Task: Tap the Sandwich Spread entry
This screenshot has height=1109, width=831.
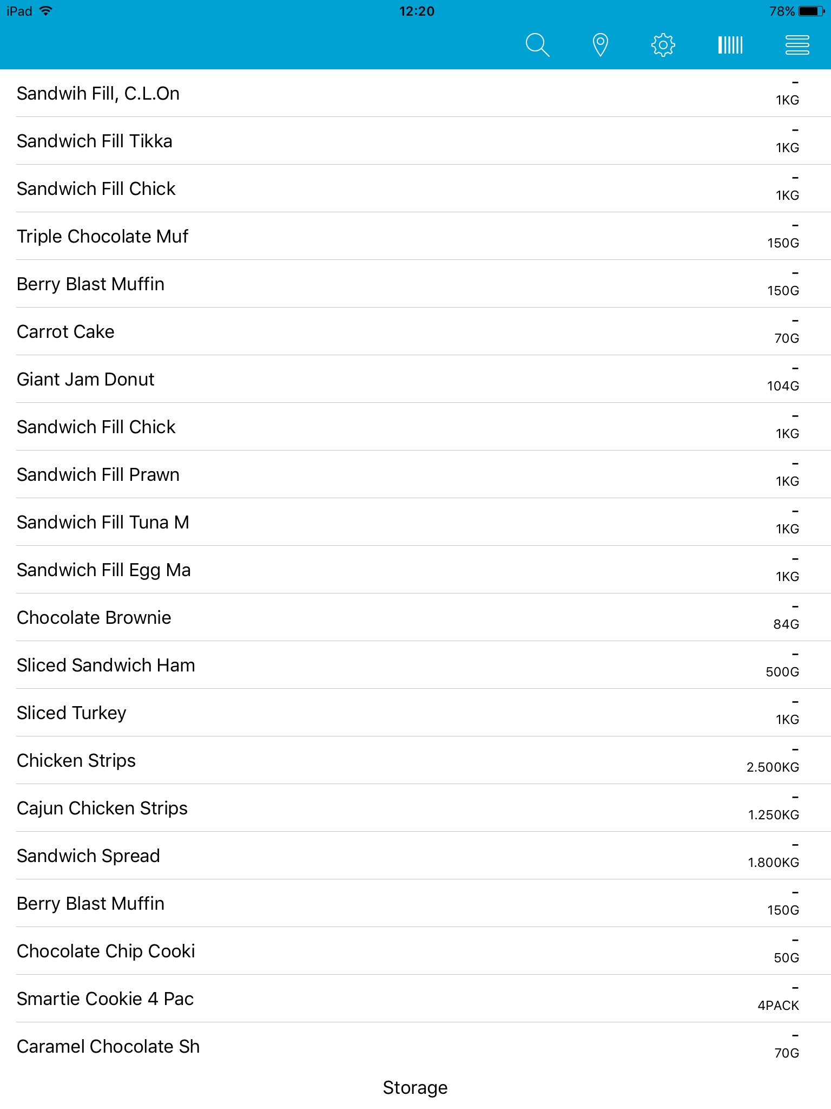Action: pos(88,856)
